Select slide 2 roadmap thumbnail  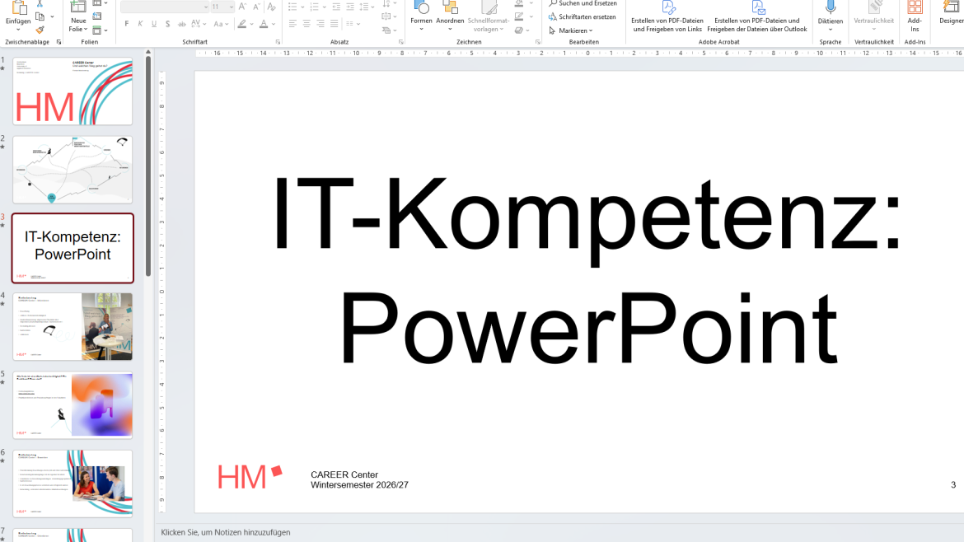[73, 170]
